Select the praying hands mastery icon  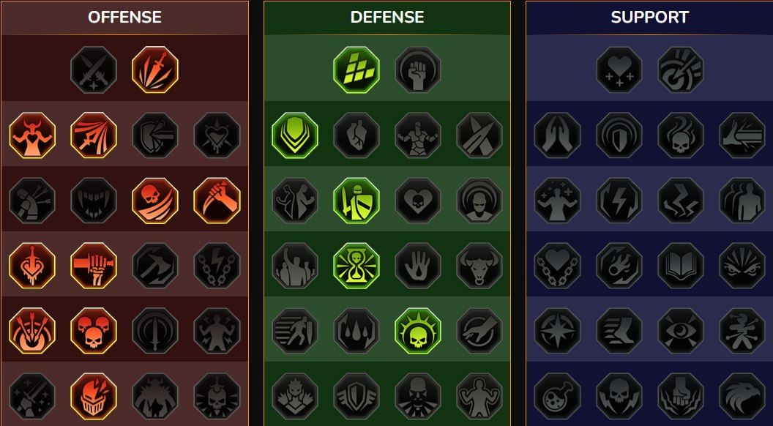[558, 135]
